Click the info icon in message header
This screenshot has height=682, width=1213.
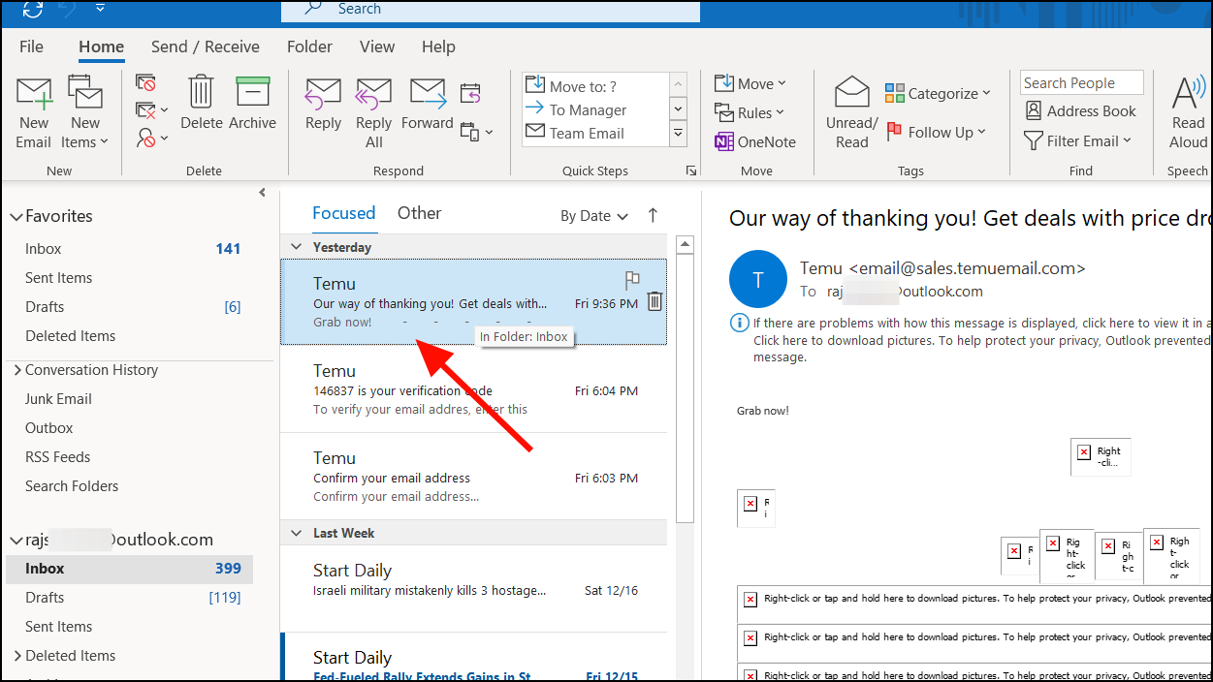click(x=740, y=324)
